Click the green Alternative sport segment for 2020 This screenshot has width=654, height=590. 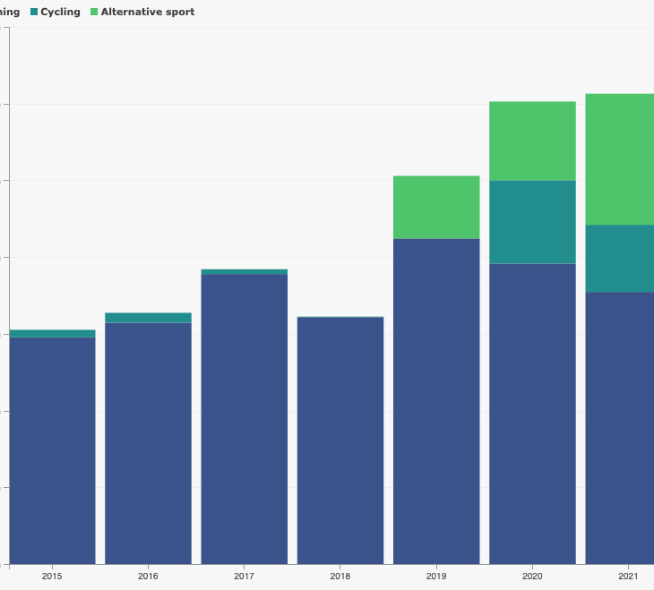[532, 141]
